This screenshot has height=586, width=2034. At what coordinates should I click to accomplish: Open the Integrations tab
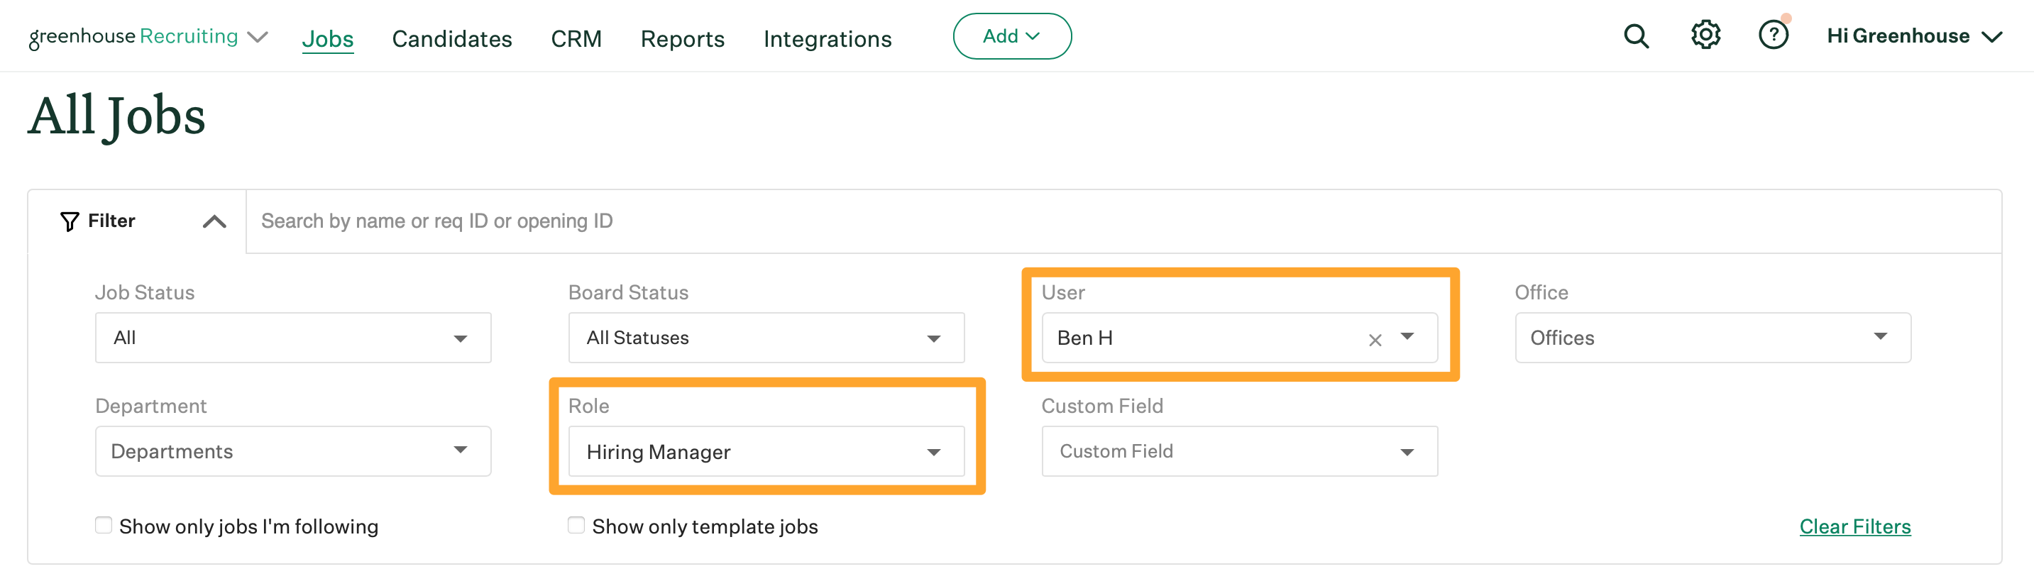pyautogui.click(x=828, y=39)
